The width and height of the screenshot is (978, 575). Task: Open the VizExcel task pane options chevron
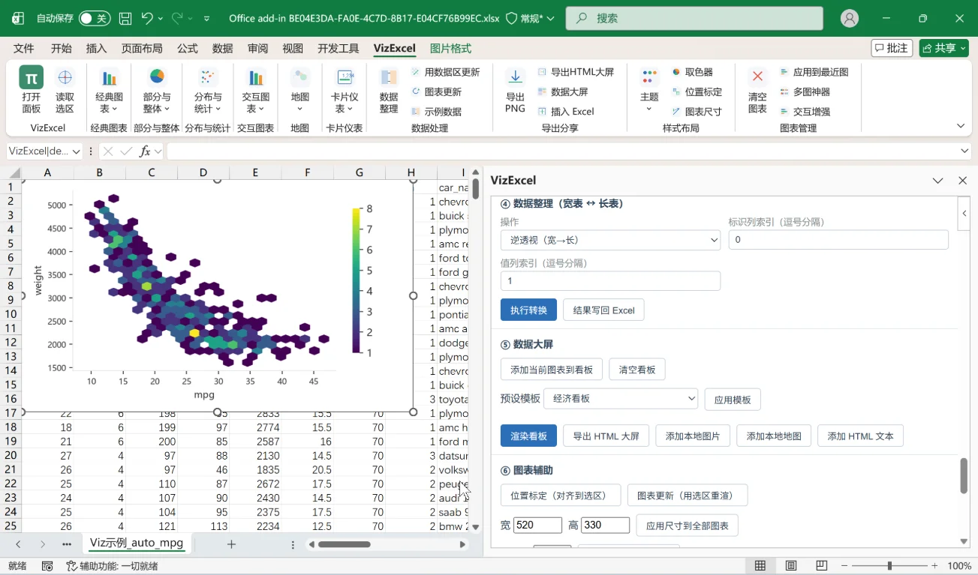coord(937,181)
